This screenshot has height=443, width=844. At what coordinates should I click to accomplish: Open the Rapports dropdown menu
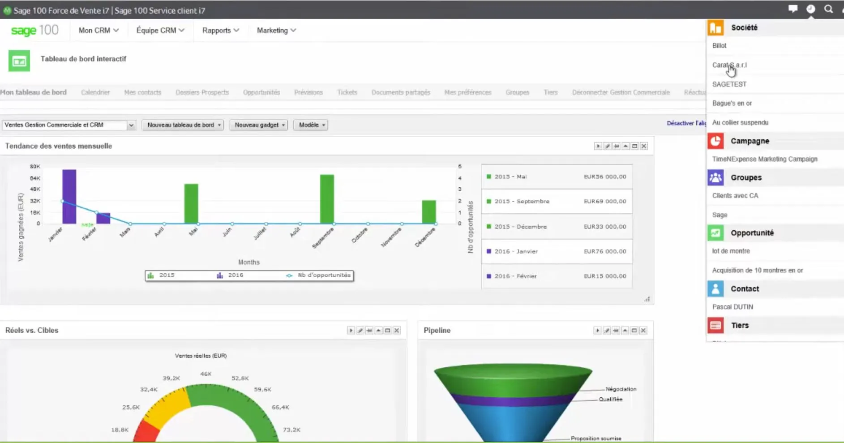click(x=221, y=30)
